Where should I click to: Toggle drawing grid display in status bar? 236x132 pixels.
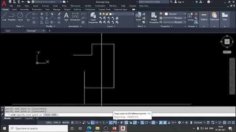tap(72, 122)
